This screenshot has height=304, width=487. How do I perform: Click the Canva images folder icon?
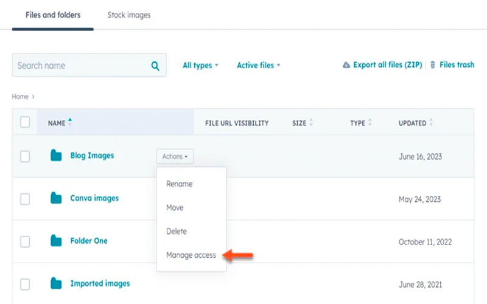pos(56,198)
